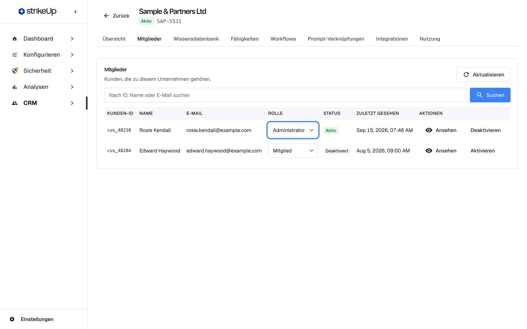Open the Administrator role dropdown
Image resolution: width=527 pixels, height=329 pixels.
[293, 130]
